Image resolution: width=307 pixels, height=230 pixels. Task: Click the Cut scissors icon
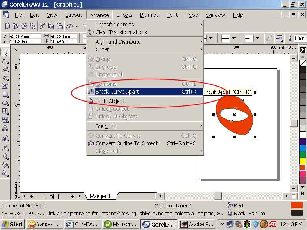pyautogui.click(x=42, y=26)
